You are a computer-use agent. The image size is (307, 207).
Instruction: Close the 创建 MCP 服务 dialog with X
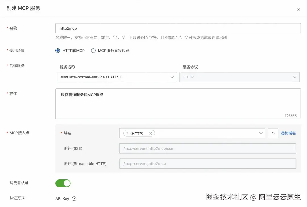click(x=298, y=9)
